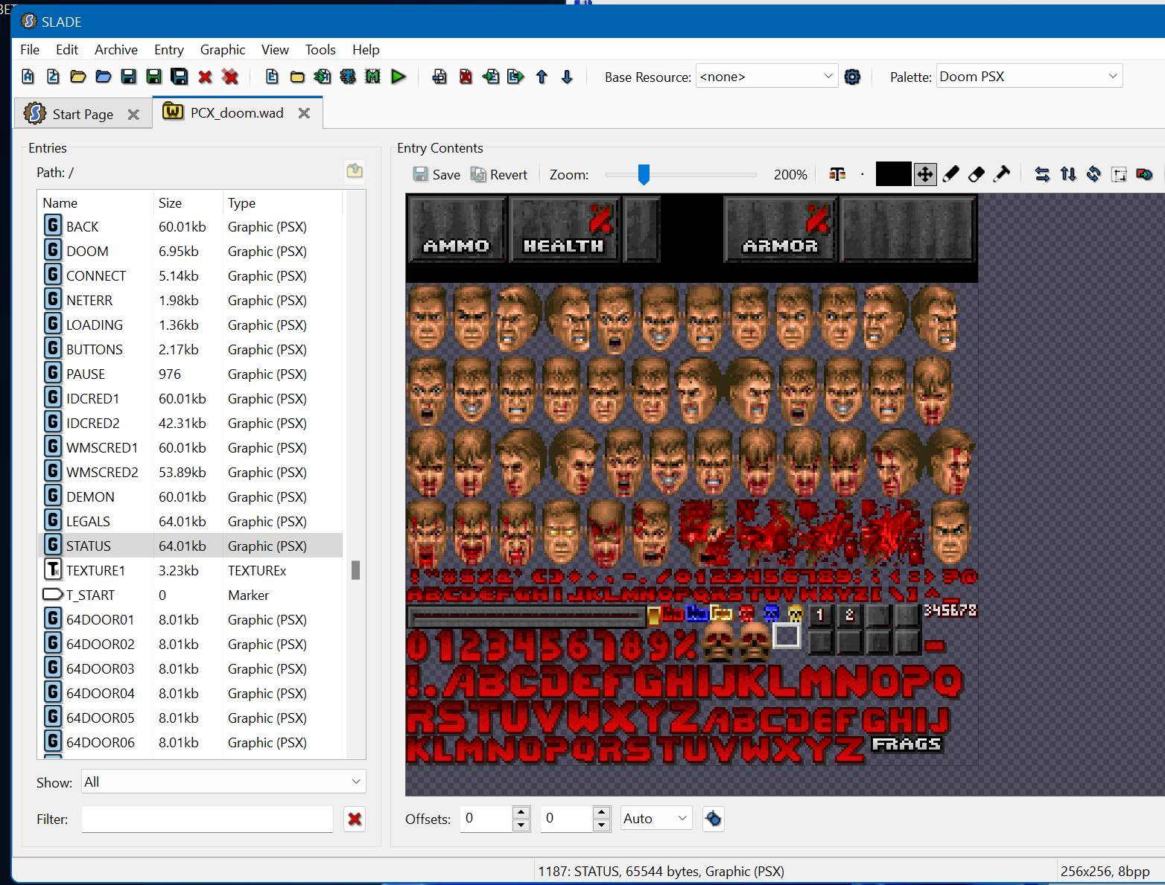This screenshot has width=1165, height=885.
Task: Move the selected entry up
Action: coord(542,77)
